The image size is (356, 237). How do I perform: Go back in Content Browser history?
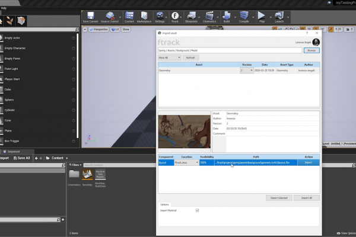(36, 158)
